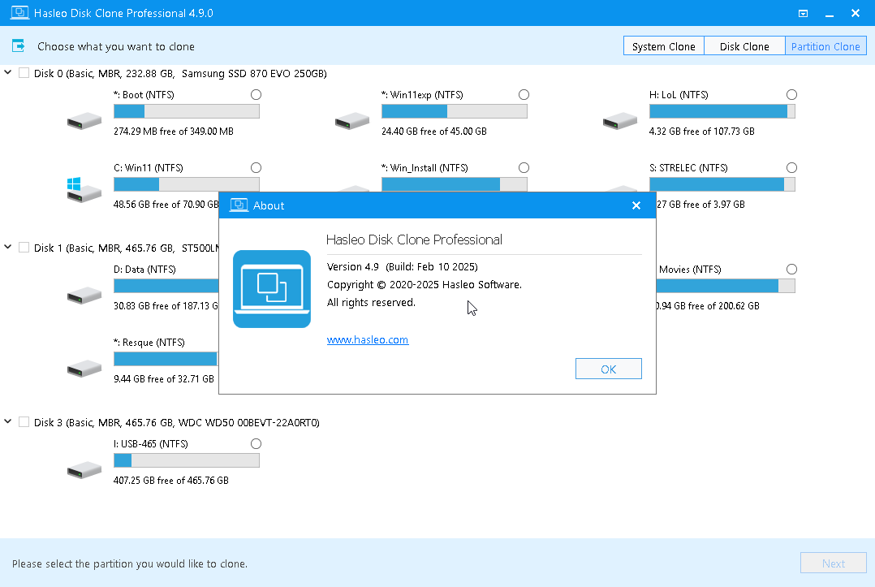This screenshot has height=587, width=875.
Task: Click the About dialog title icon
Action: click(x=239, y=205)
